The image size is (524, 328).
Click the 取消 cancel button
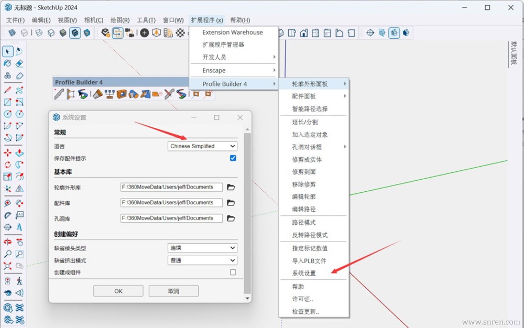173,291
